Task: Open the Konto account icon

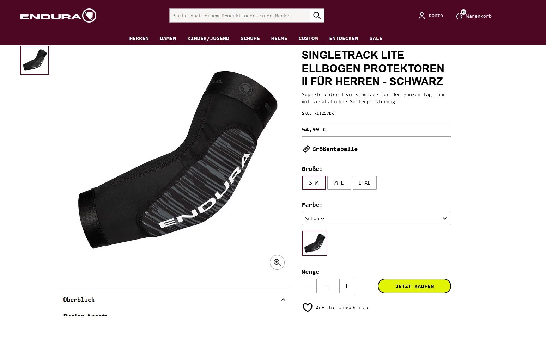Action: (x=421, y=15)
